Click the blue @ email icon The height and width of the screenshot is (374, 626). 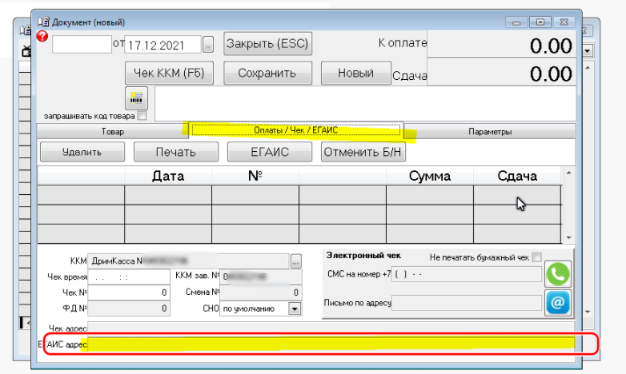coord(557,303)
